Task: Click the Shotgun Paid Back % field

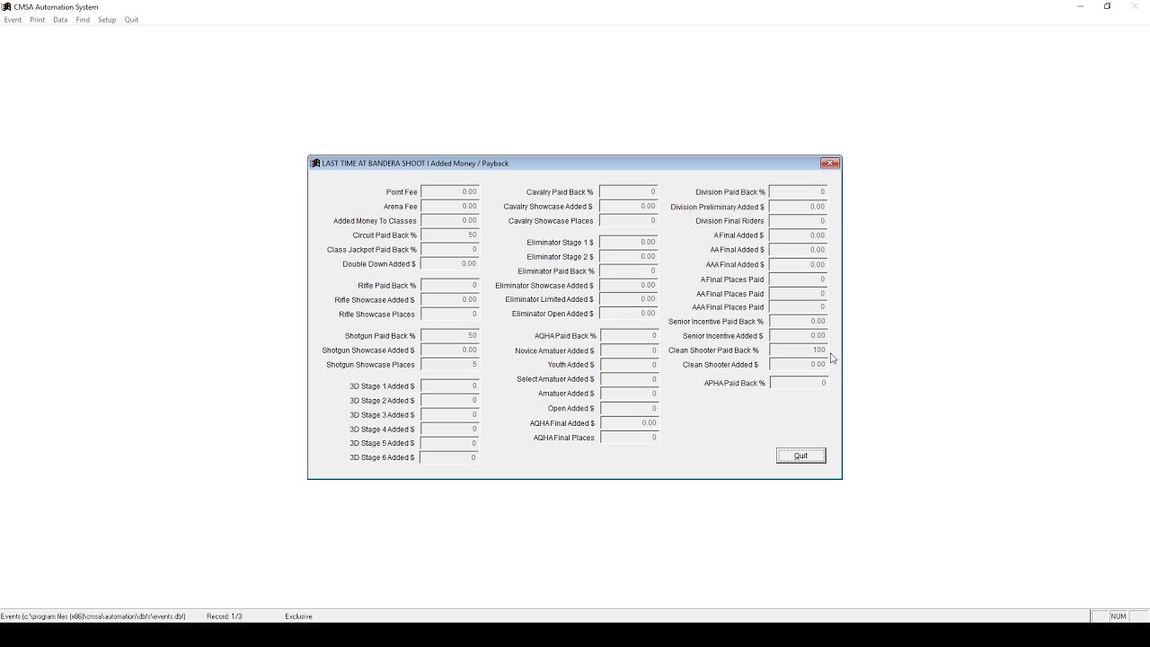Action: coord(450,335)
